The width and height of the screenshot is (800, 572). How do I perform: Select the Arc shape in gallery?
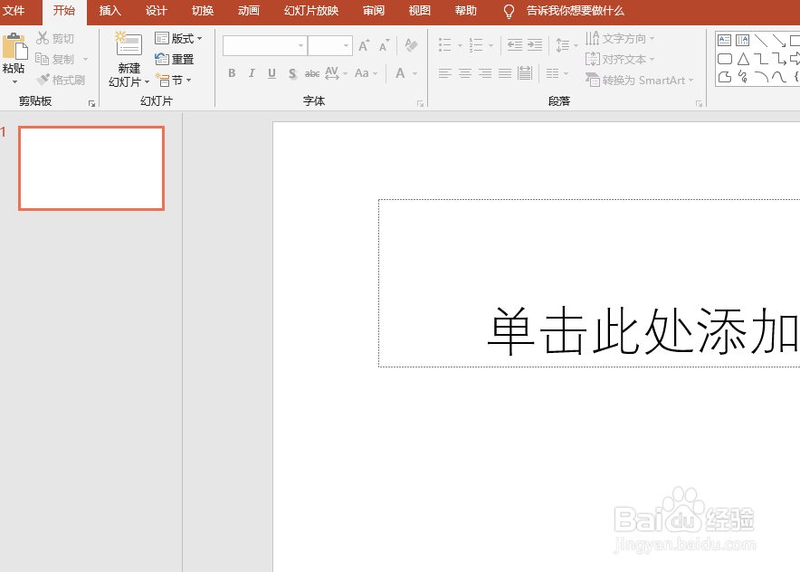[761, 77]
